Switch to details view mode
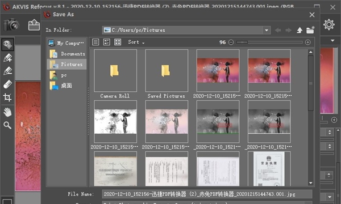 point(107,42)
